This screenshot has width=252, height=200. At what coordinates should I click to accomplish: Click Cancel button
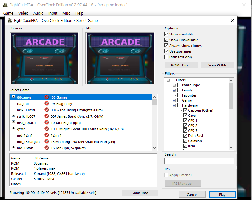192,195
